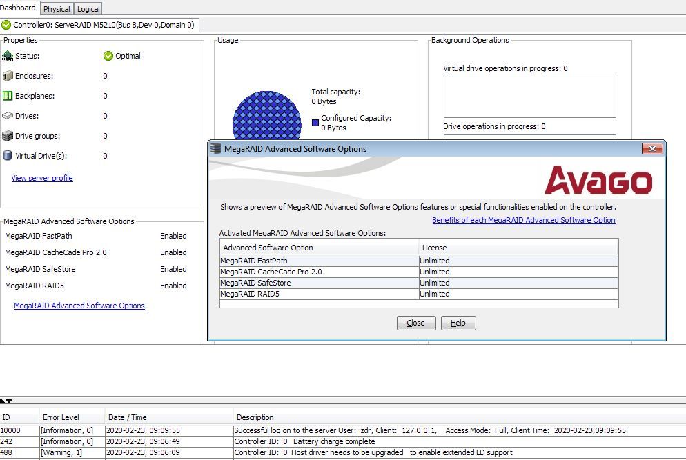Select the Controller0 ServeRAID M5210 tab
The image size is (686, 460).
[x=99, y=25]
